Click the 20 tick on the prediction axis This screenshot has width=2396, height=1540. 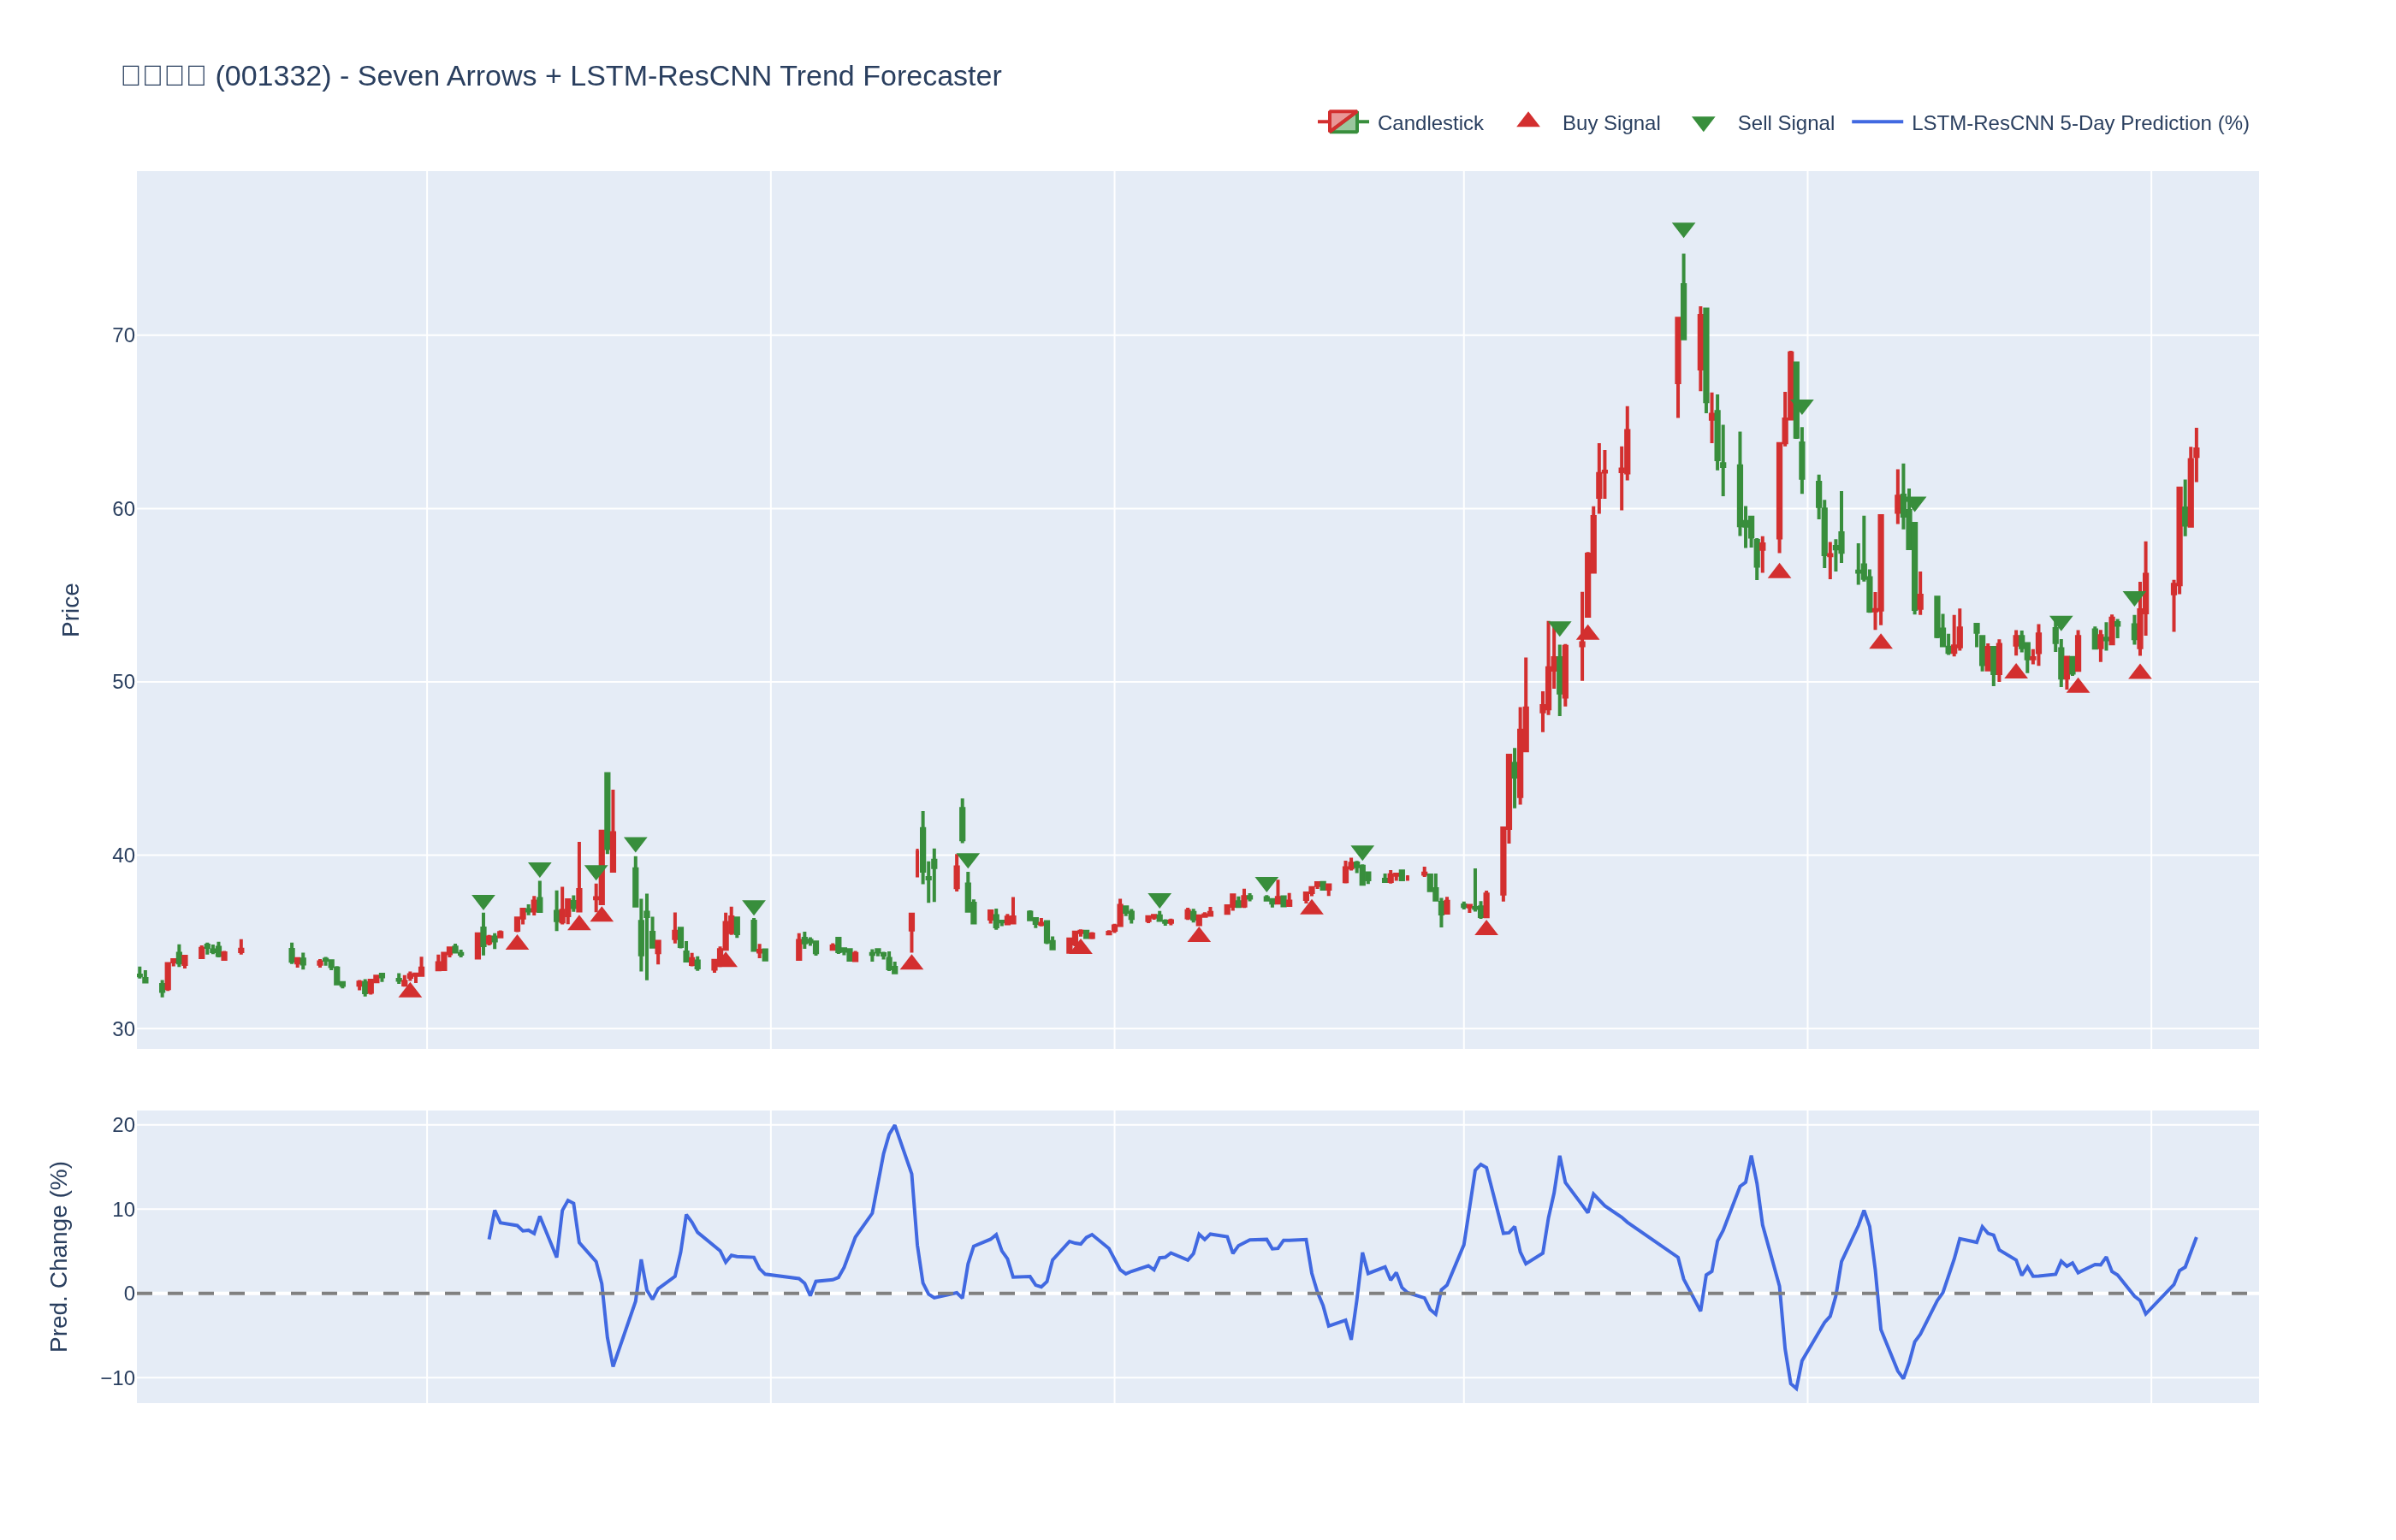[123, 1125]
